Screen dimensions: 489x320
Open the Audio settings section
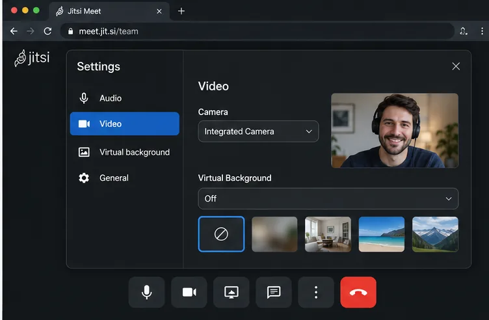coord(124,98)
